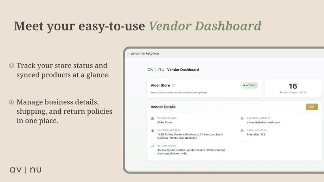Click the example@aldernorth.com contact email

[x=263, y=123]
